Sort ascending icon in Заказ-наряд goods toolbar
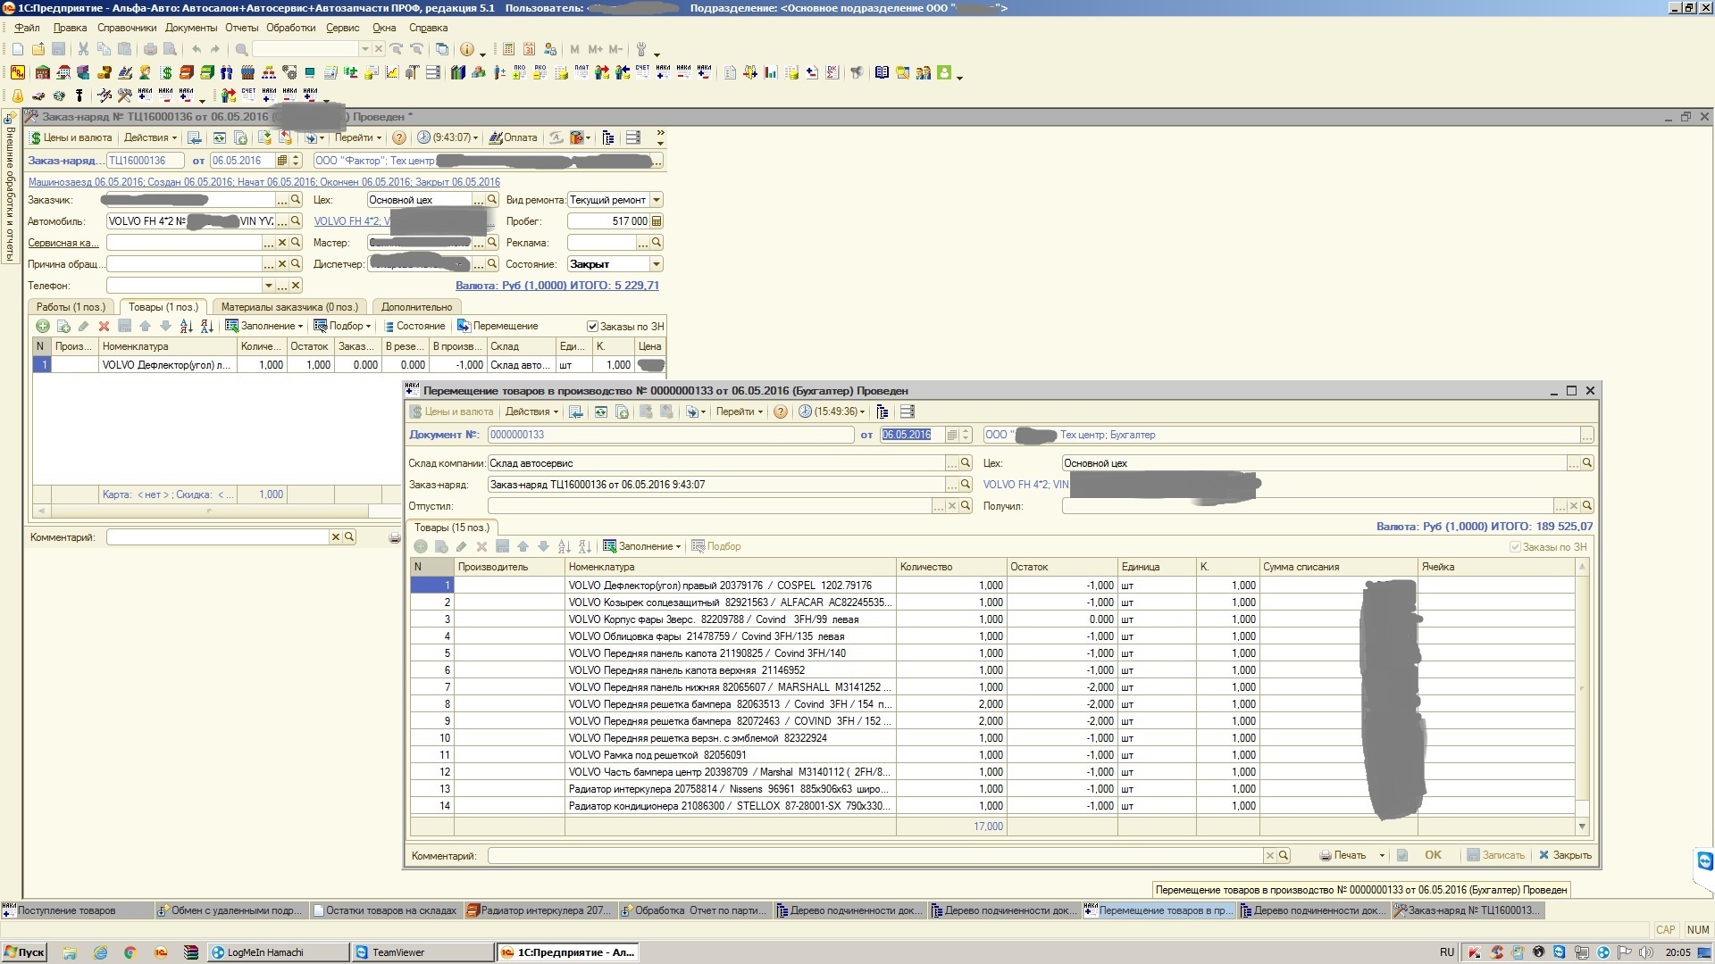Screen dimensions: 1715x964 [186, 326]
